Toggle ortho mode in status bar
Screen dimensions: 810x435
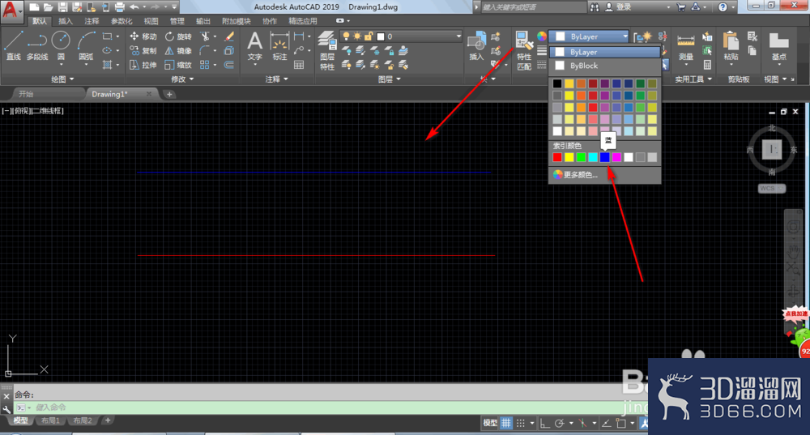(x=544, y=423)
